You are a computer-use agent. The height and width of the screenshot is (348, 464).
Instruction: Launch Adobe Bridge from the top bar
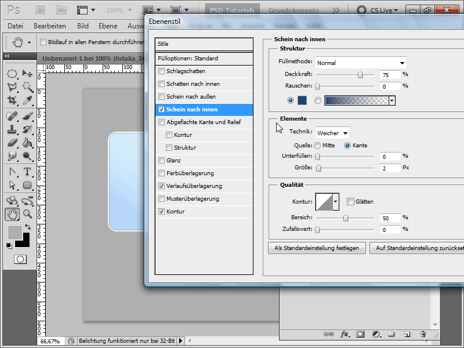(41, 10)
